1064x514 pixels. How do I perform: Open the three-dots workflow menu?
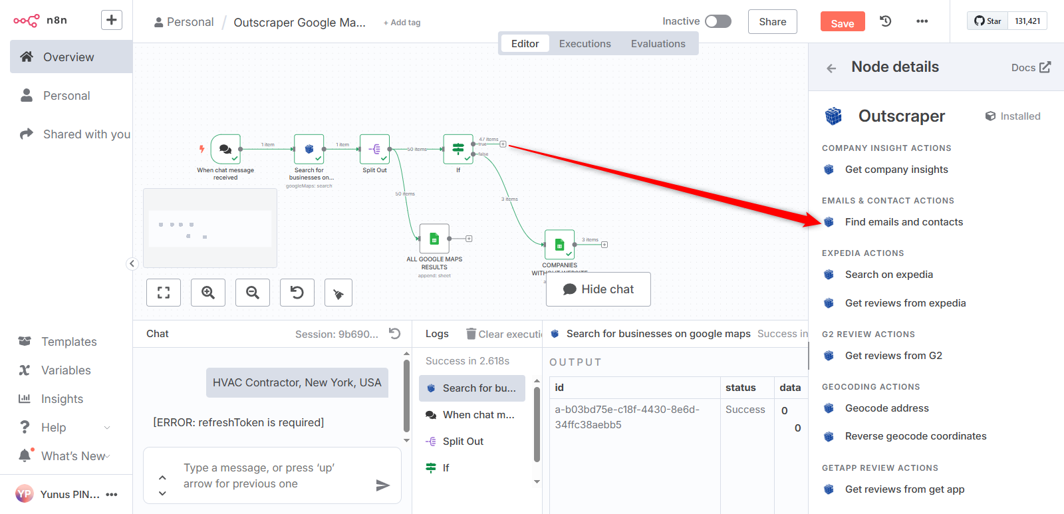pyautogui.click(x=922, y=21)
